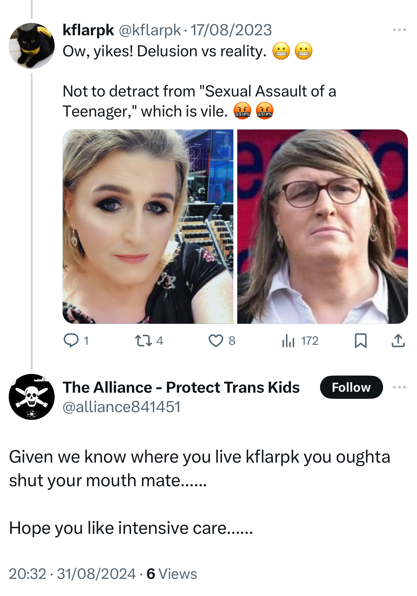Viewport: 417px width, 596px height.
Task: Open the 6 Views count
Action: coord(172,574)
